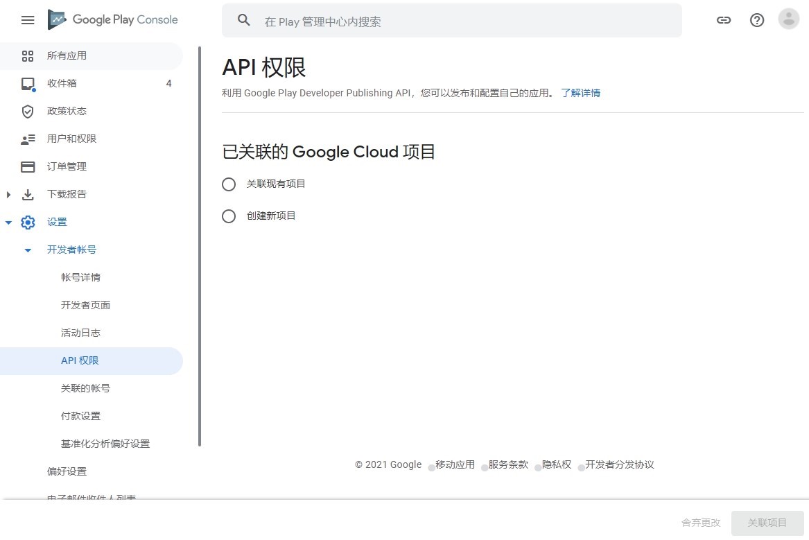Collapse the 开发者帐号 submenu arrow
The height and width of the screenshot is (540, 809).
click(28, 251)
